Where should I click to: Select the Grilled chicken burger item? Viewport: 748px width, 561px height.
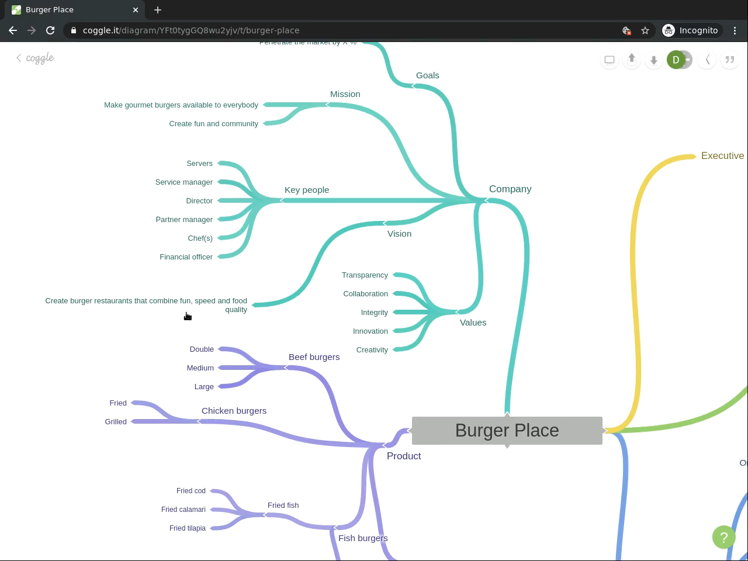(x=116, y=422)
